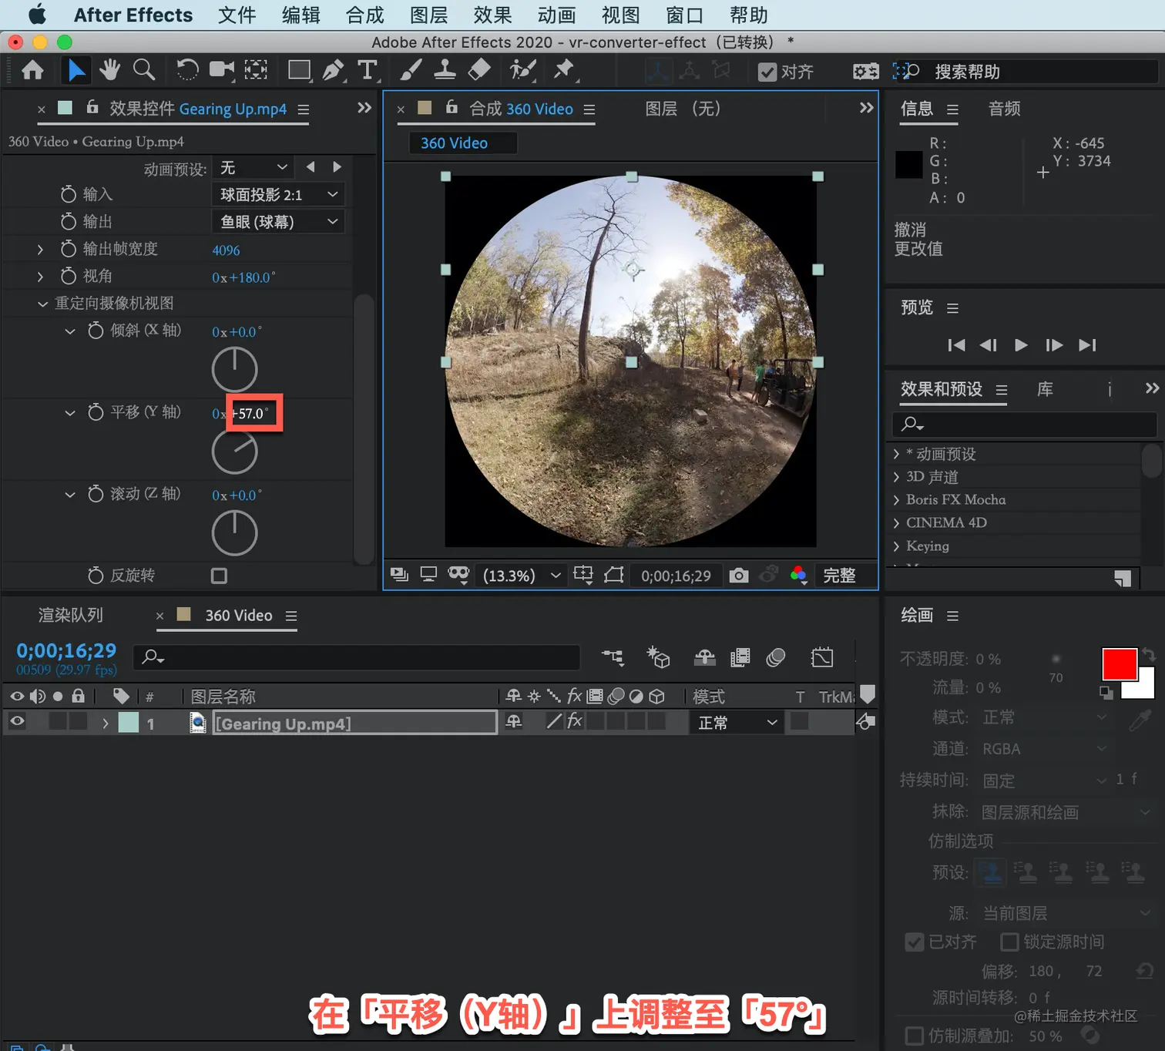Select the Type text tool

pyautogui.click(x=368, y=70)
